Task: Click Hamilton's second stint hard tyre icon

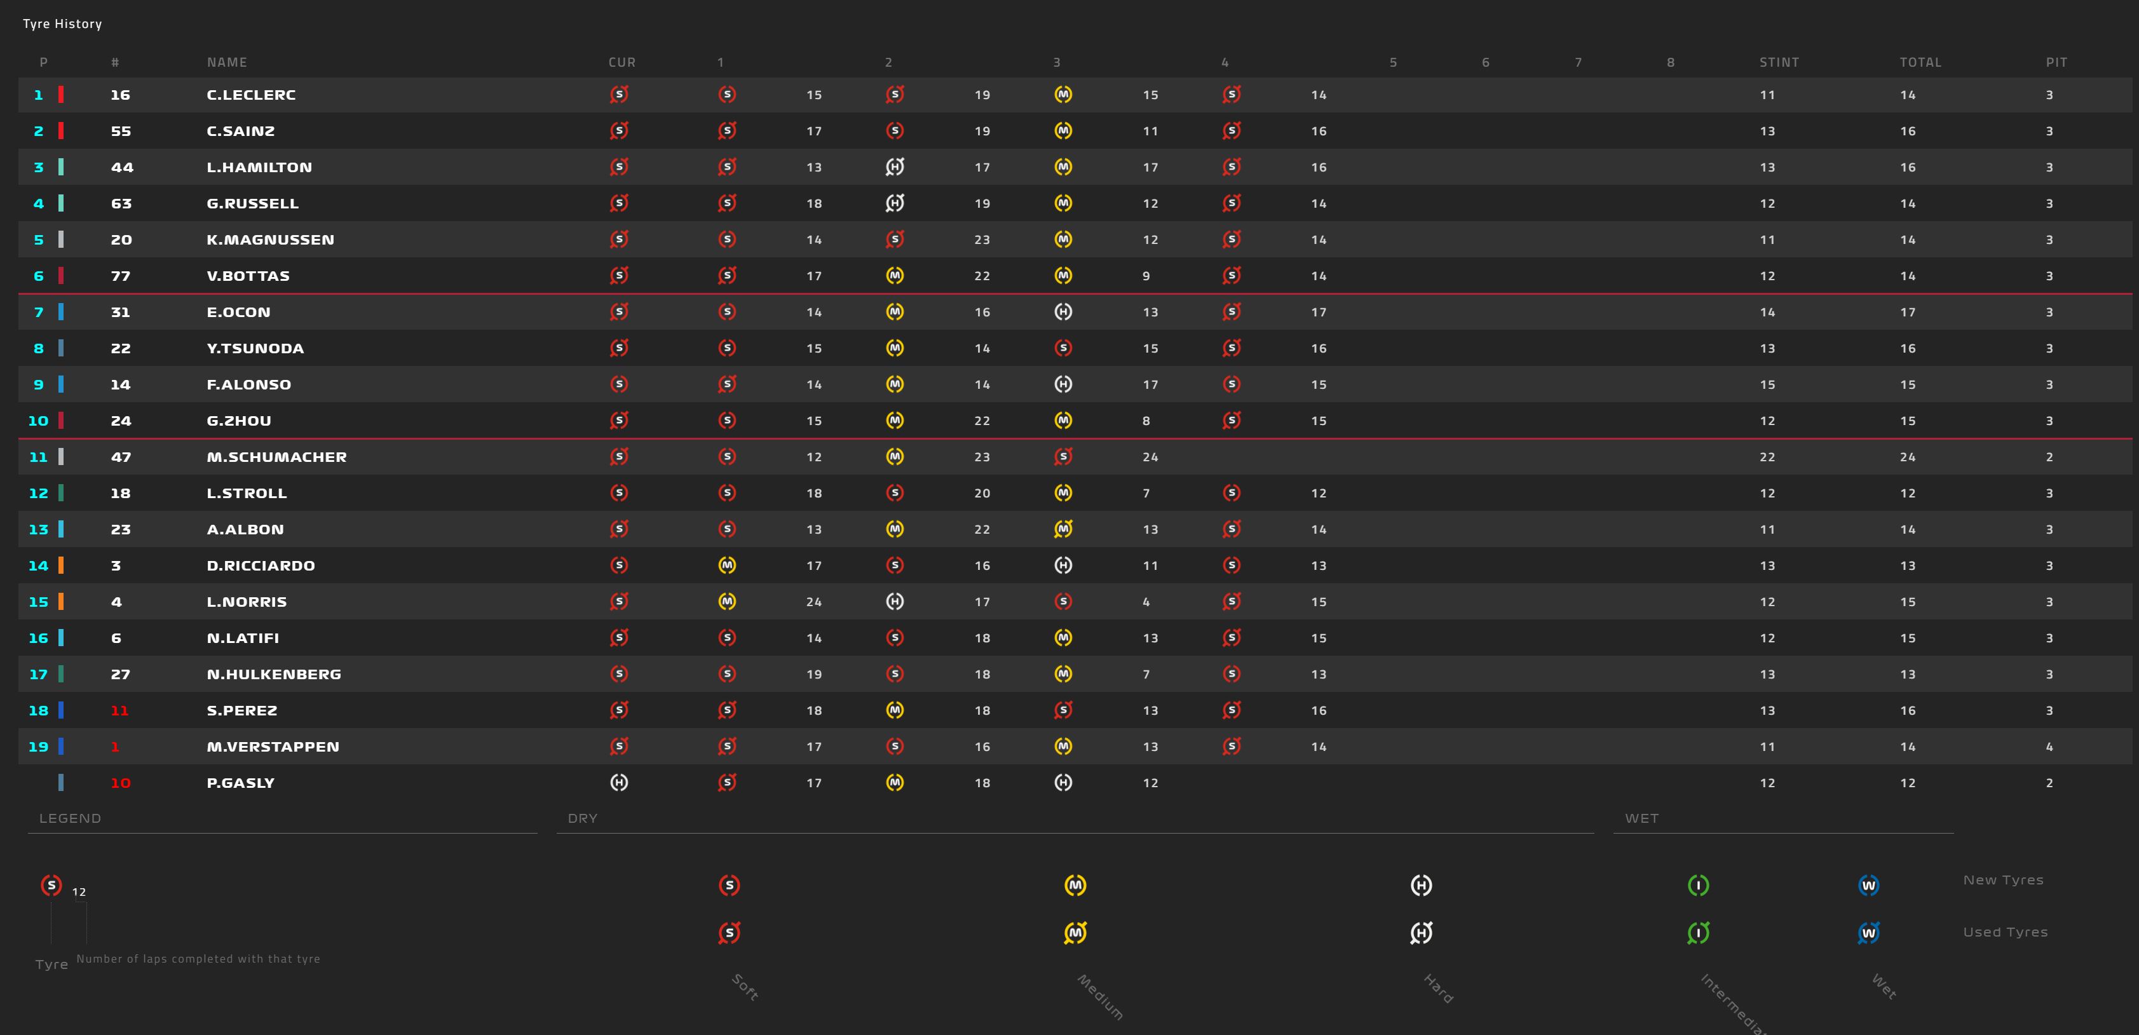Action: 894,167
